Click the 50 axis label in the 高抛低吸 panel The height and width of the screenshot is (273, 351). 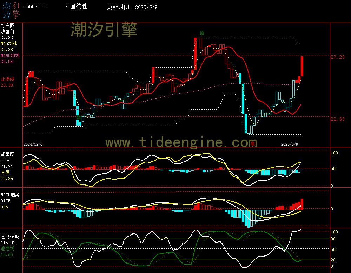tap(333, 250)
